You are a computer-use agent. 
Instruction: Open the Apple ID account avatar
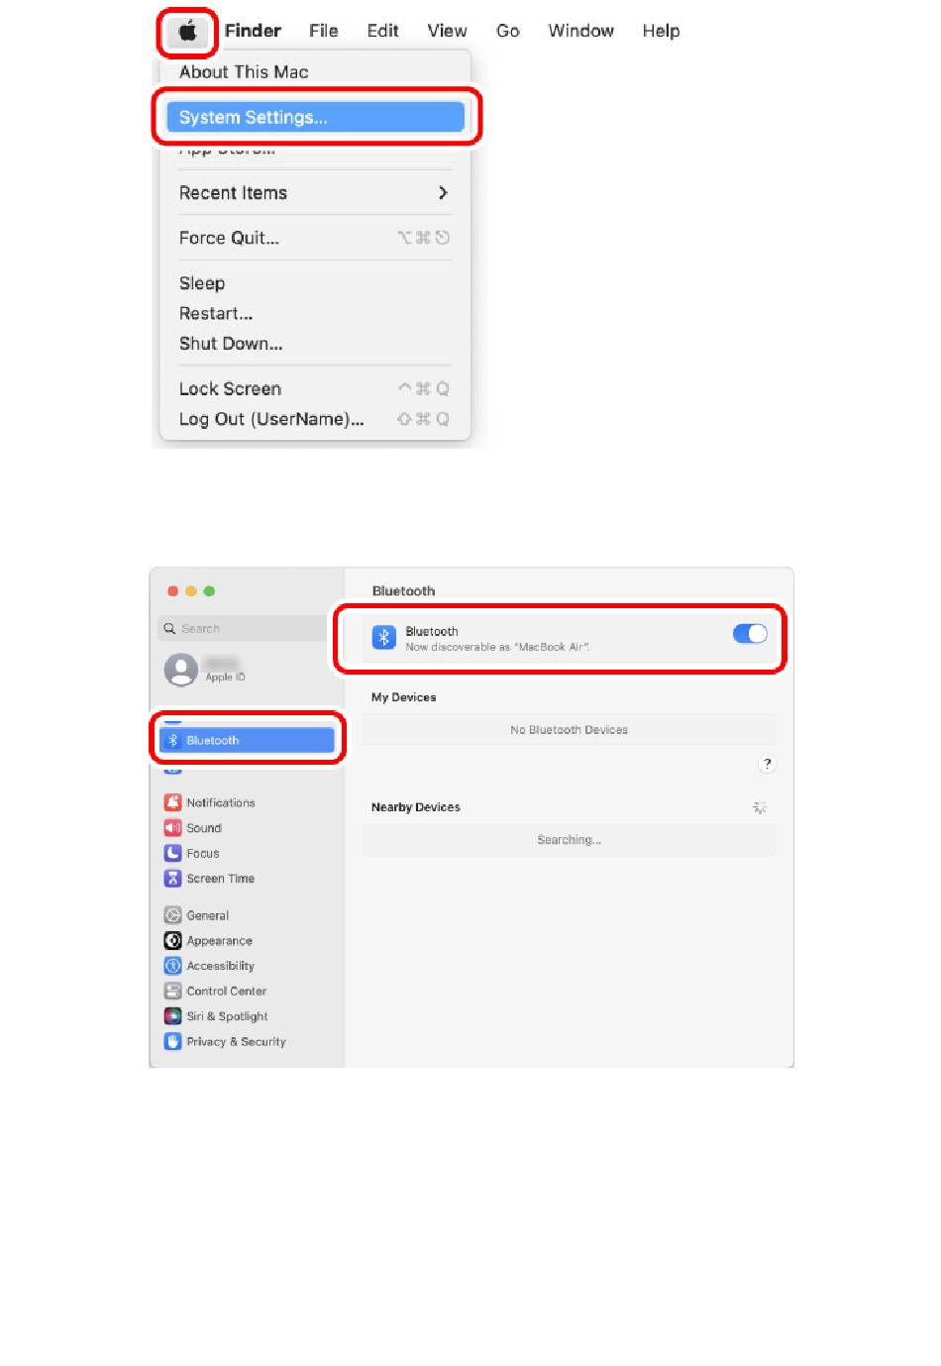[180, 670]
